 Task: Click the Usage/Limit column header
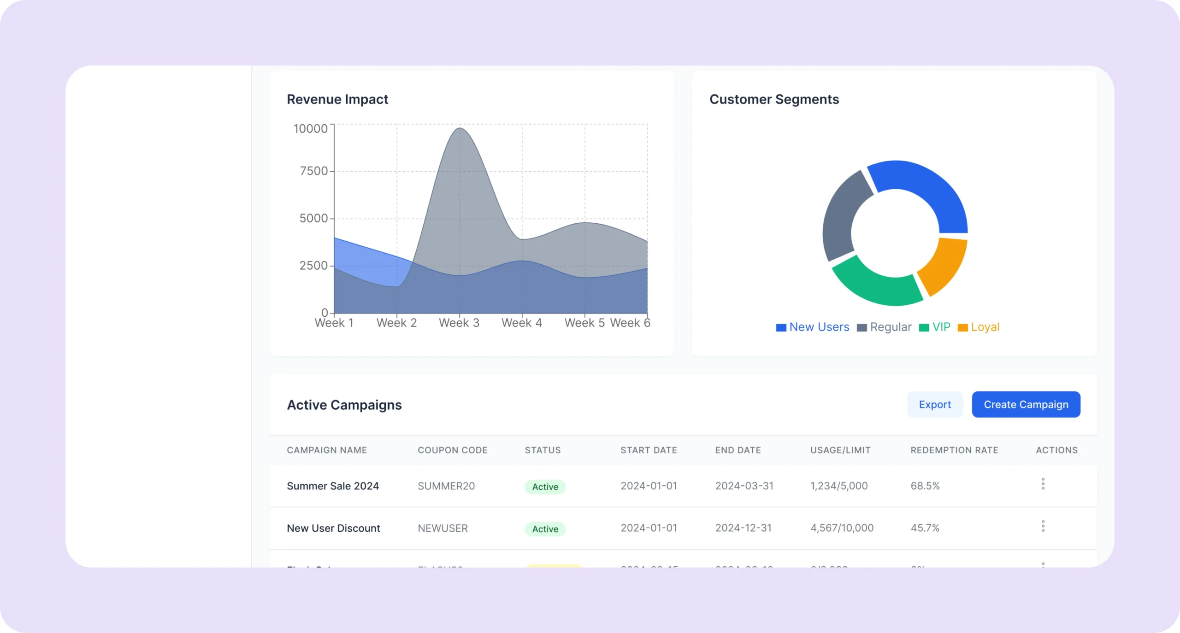coord(840,450)
